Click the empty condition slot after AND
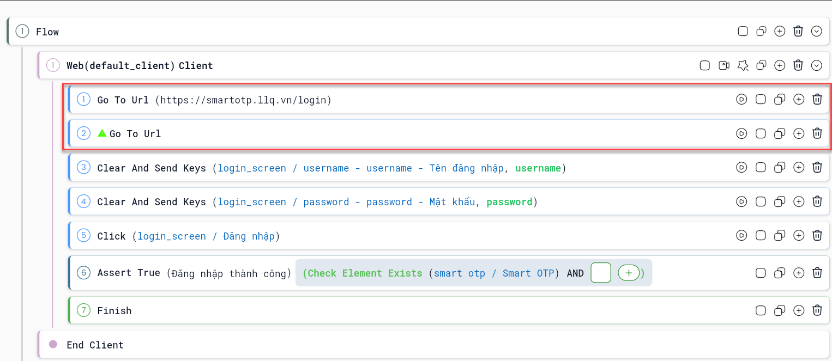The image size is (832, 361). click(x=601, y=273)
